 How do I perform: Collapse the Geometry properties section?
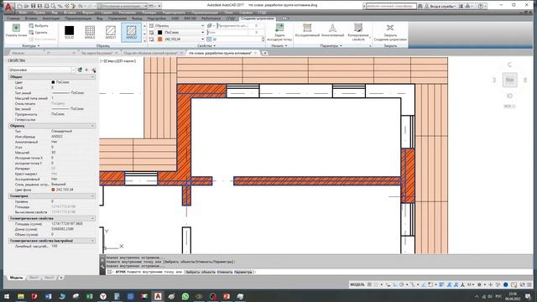pos(52,196)
